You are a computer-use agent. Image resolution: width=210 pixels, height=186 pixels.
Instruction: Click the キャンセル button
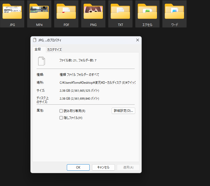click(x=103, y=167)
